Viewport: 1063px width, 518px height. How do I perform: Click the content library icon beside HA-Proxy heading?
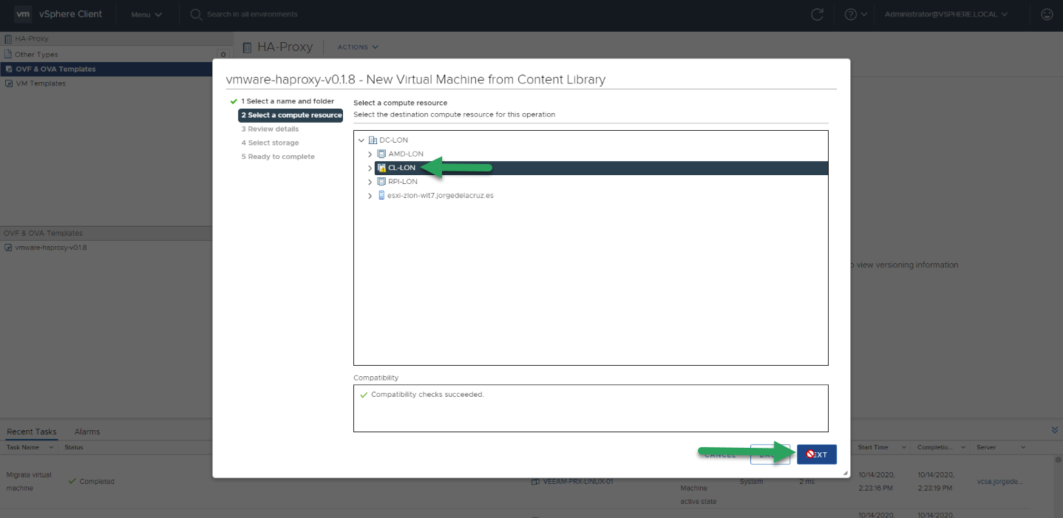248,47
